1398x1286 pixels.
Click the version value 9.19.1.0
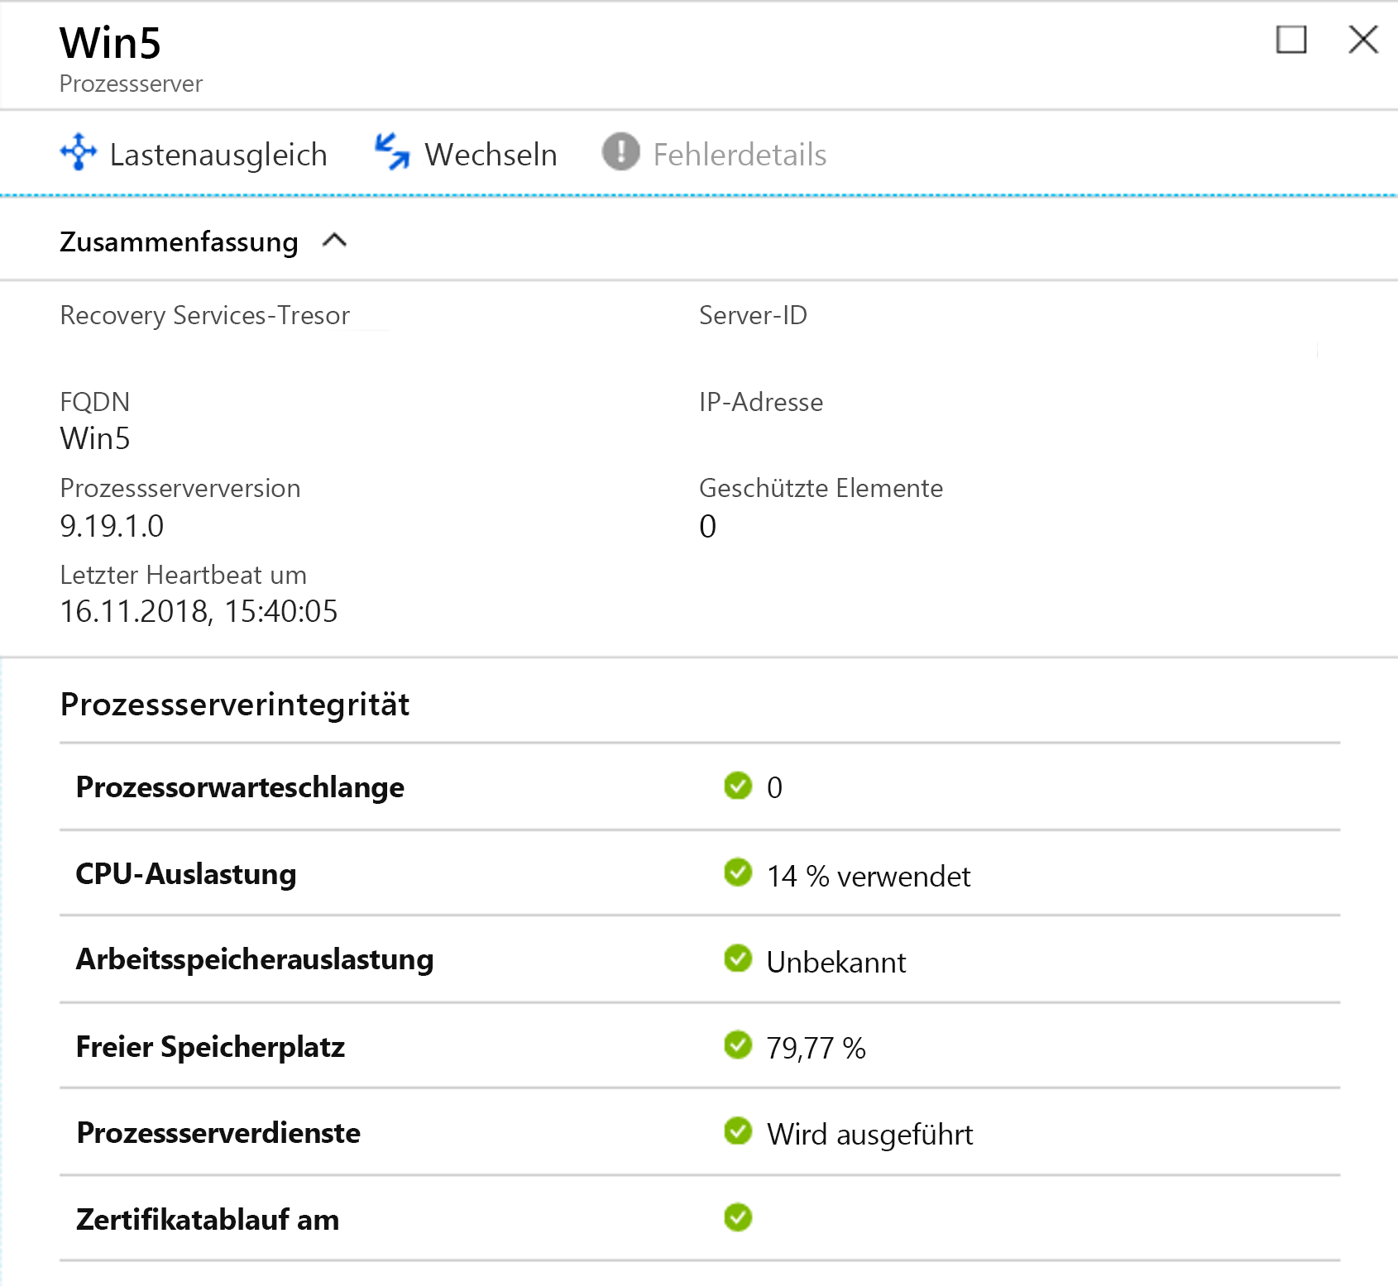point(112,526)
